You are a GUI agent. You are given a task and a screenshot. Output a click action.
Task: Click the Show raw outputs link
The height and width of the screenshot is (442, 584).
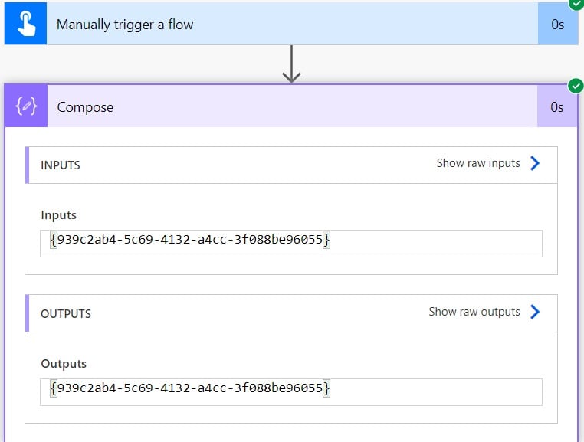pos(474,312)
